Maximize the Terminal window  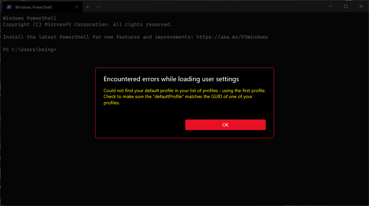pyautogui.click(x=346, y=6)
